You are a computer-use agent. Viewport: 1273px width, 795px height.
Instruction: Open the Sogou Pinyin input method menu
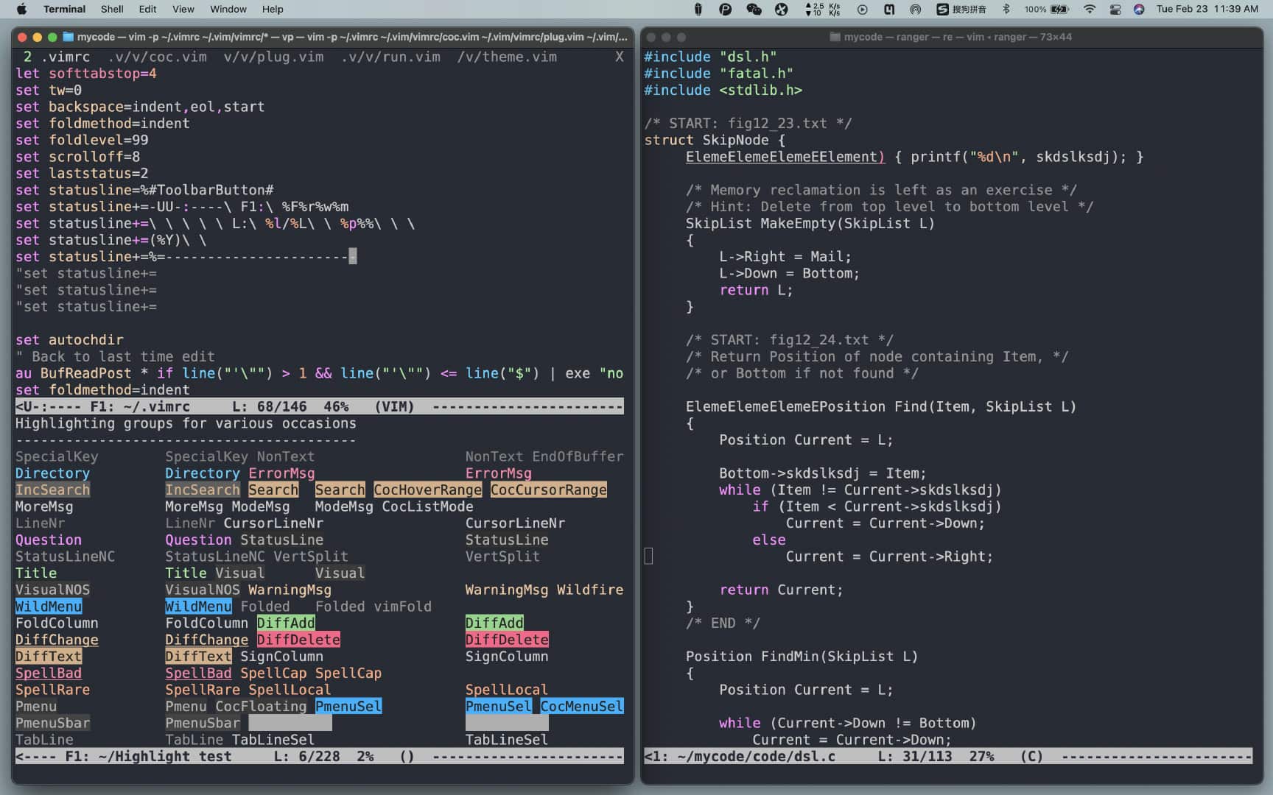tap(961, 9)
